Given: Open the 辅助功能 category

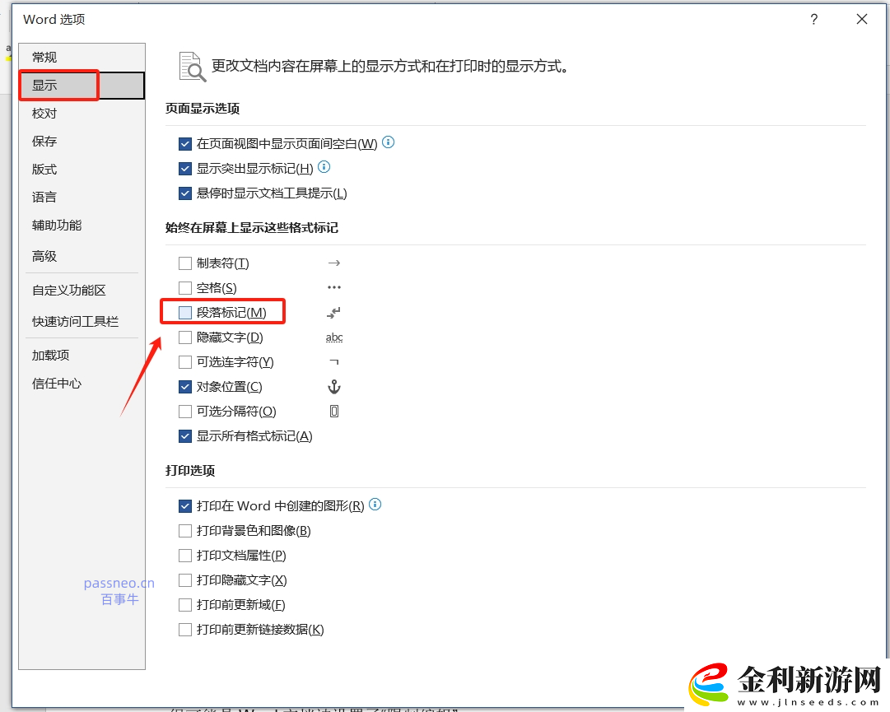Looking at the screenshot, I should [x=82, y=226].
